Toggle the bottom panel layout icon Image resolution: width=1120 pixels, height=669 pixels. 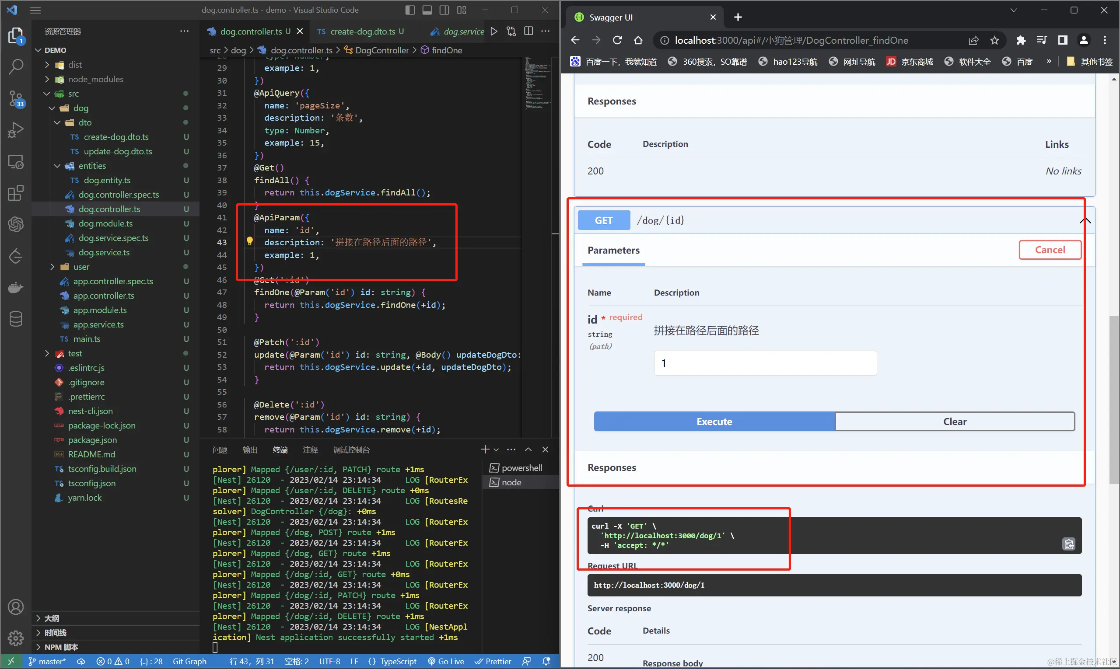pyautogui.click(x=427, y=10)
